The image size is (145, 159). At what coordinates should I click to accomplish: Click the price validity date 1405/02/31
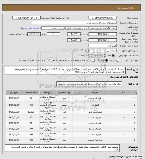click(103, 40)
